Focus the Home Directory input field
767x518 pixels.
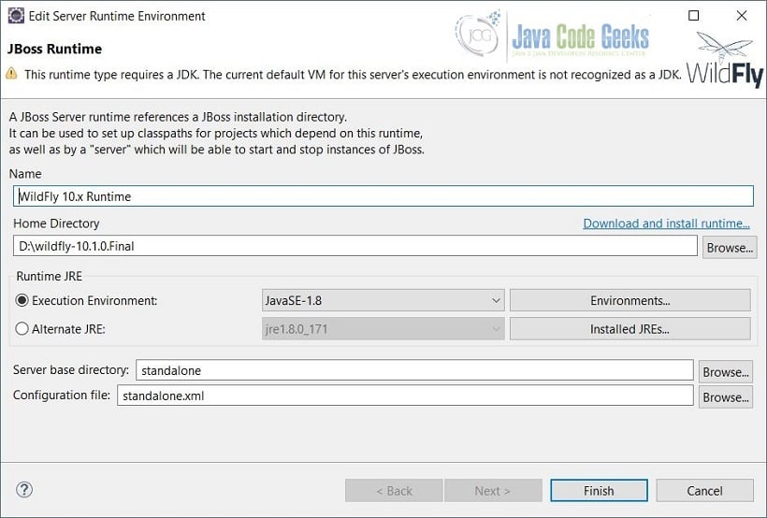coord(355,246)
